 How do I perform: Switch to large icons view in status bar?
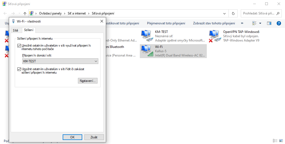click(281, 141)
